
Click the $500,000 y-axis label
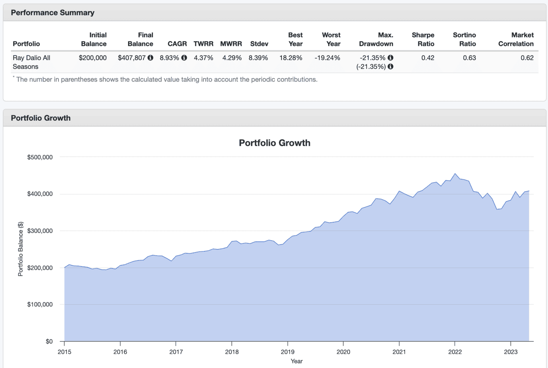pos(40,157)
